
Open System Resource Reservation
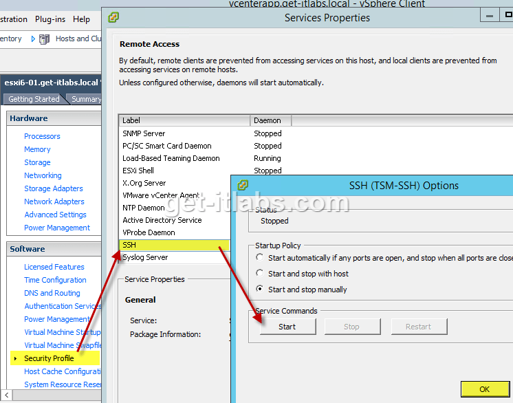[63, 384]
